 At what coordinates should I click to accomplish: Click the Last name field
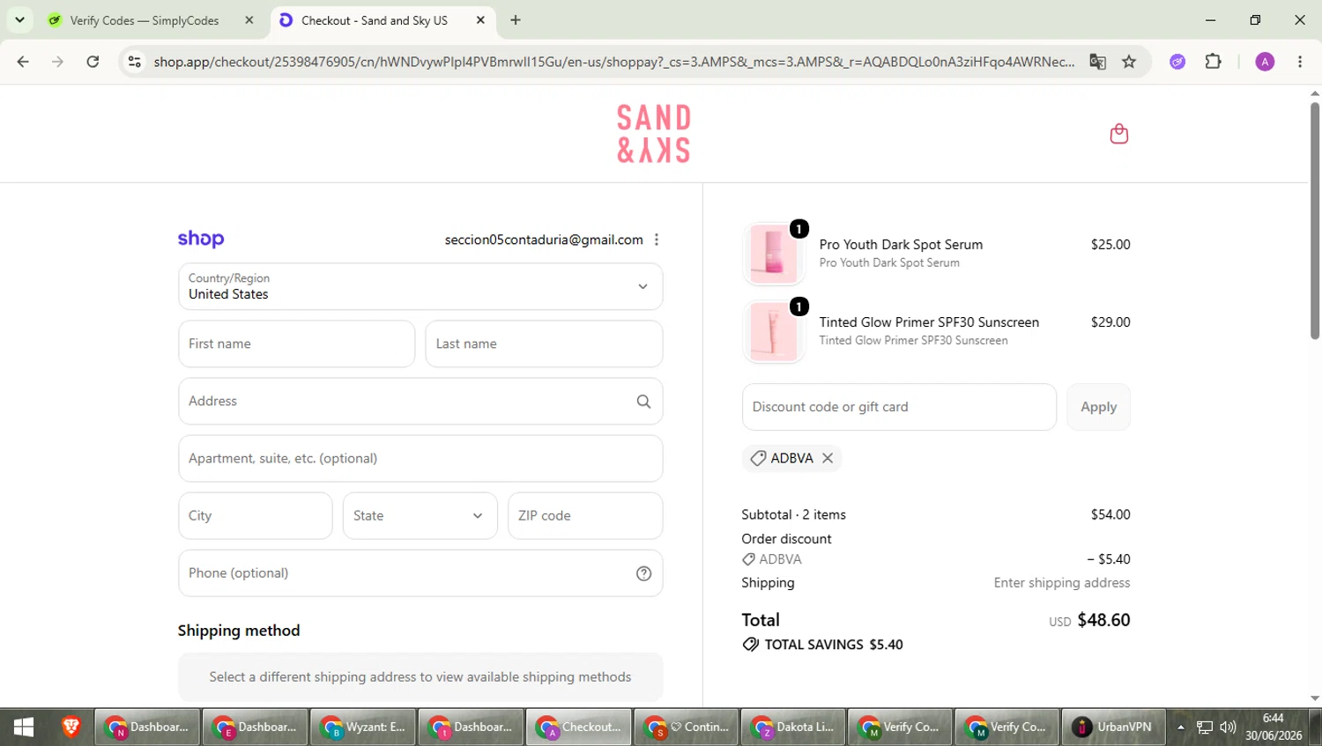[544, 343]
